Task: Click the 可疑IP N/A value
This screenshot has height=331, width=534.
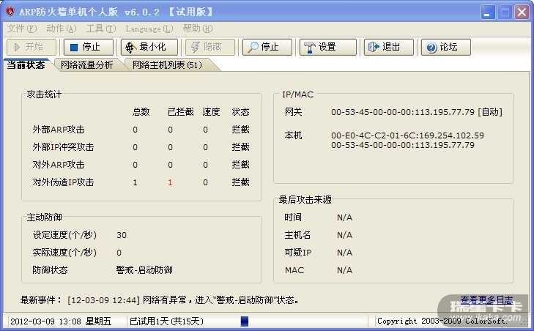Action: coord(345,253)
